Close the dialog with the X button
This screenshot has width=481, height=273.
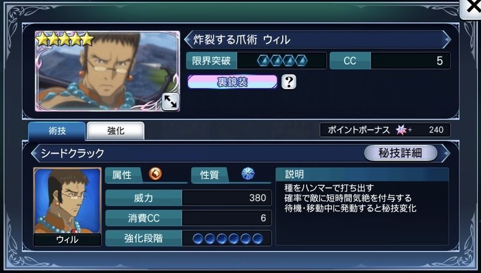point(473,8)
